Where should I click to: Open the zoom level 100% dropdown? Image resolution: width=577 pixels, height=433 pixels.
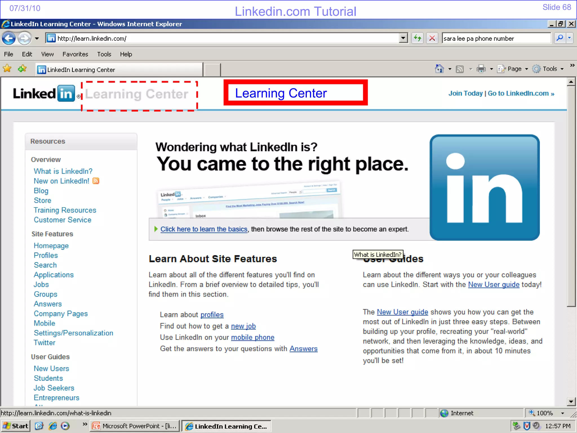point(562,413)
